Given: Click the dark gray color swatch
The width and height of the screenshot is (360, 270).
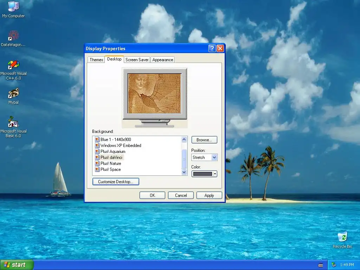Looking at the screenshot, I should tap(202, 174).
